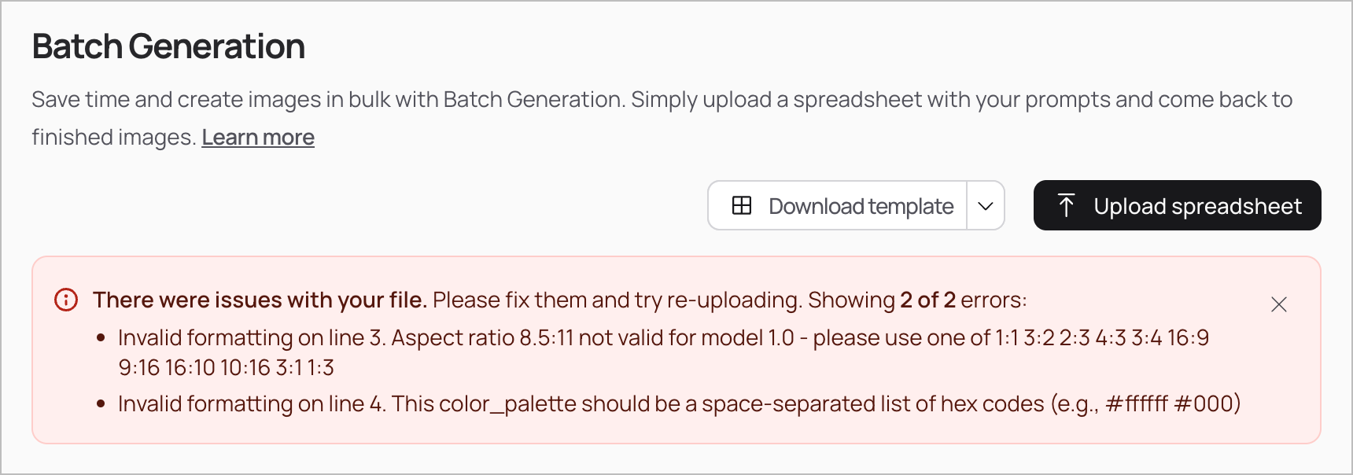1353x475 pixels.
Task: Click the bullet before the line 3 error
Action: coord(101,338)
